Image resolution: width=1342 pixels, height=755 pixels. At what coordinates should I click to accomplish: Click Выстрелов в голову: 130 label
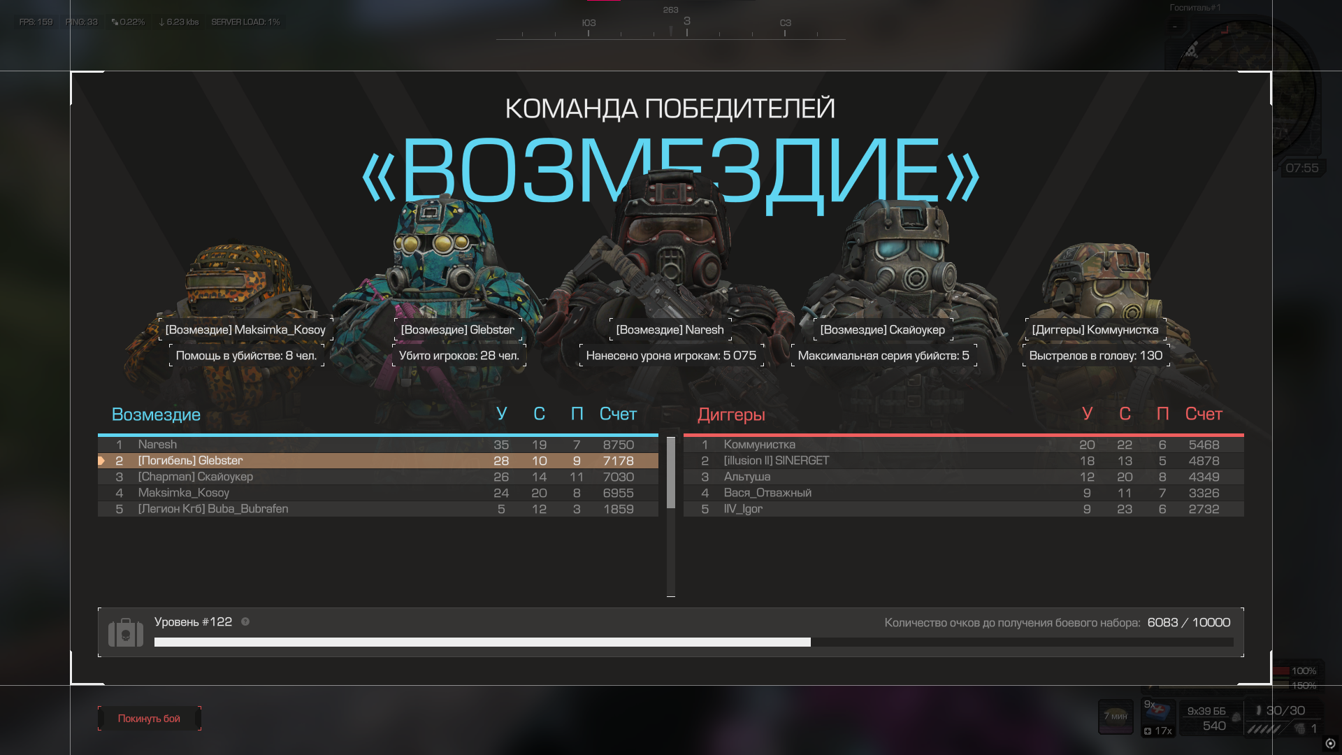coord(1096,356)
